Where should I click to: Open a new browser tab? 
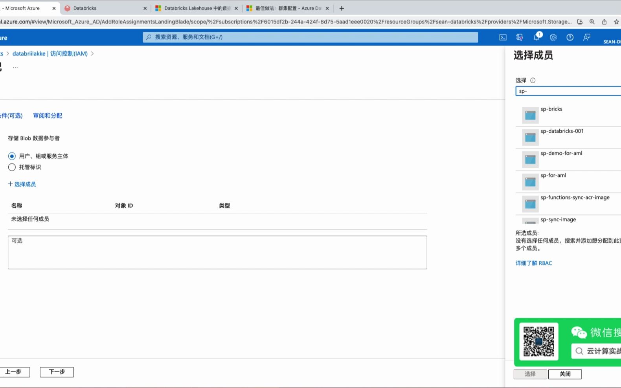(x=342, y=8)
